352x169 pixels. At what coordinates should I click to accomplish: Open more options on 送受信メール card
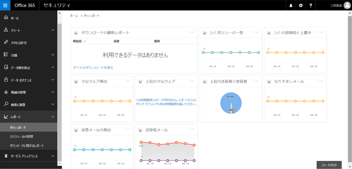coord(192,129)
